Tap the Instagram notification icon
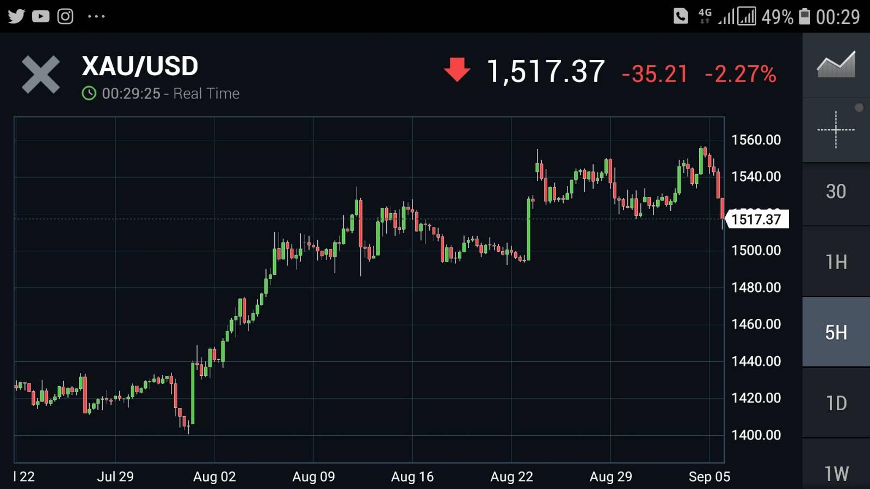 click(x=65, y=16)
